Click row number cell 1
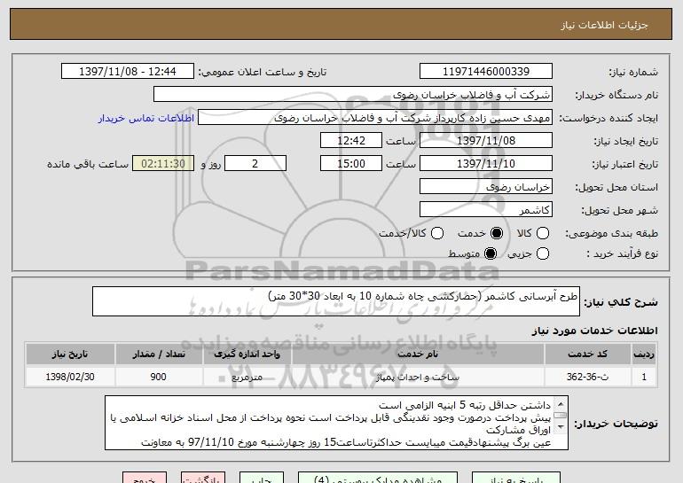The image size is (683, 483). 644,377
